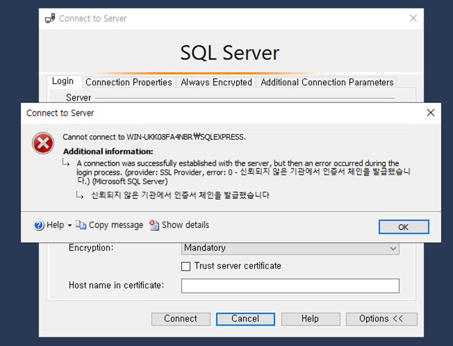Expand the first additional information arrow
Screen dimensions: 453x346
[x=66, y=163]
